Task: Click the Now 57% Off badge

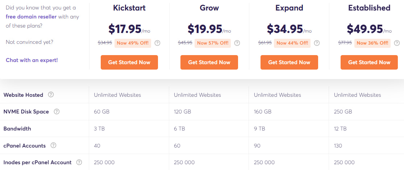Action: 212,43
